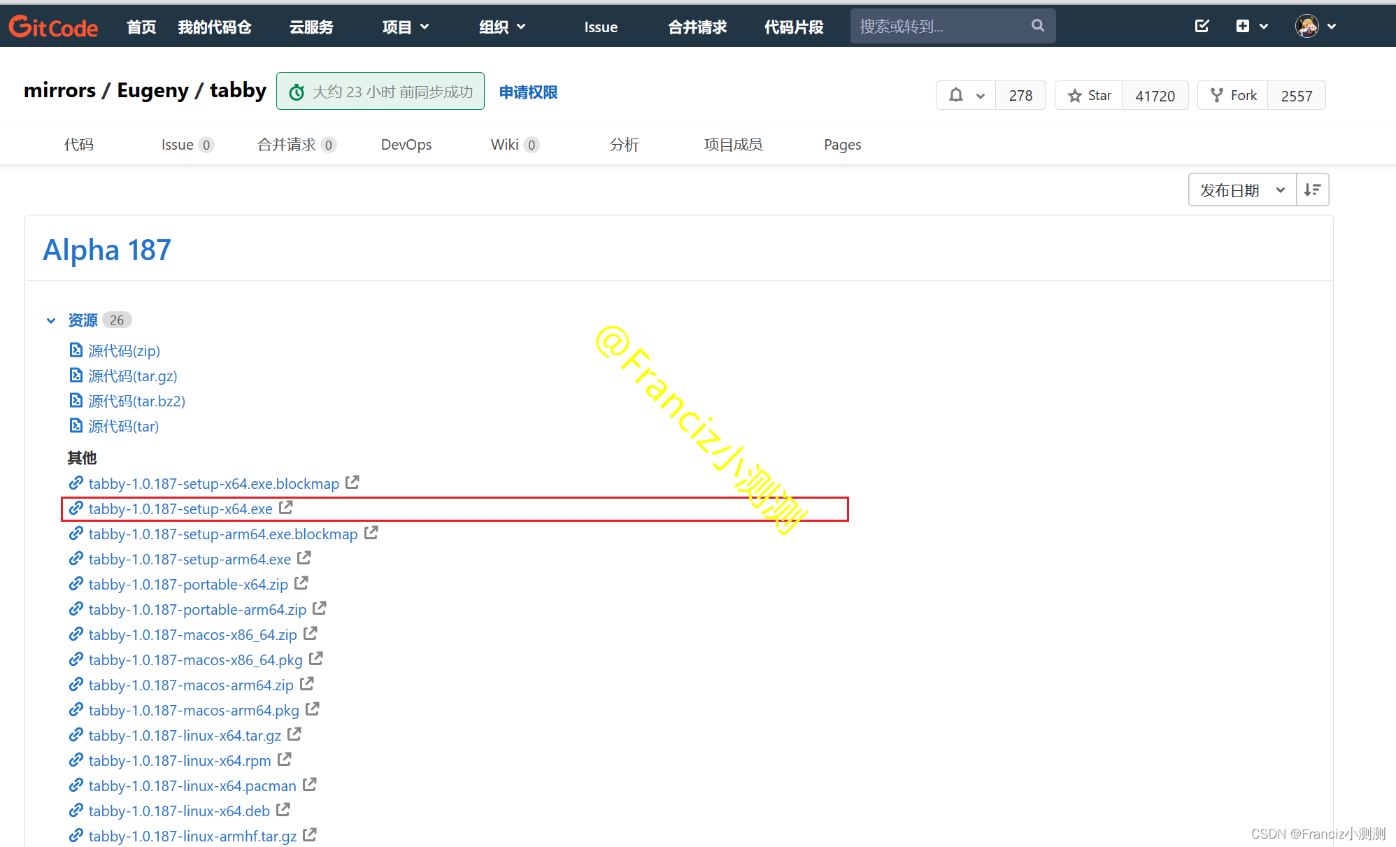Click the notification bell icon
The width and height of the screenshot is (1396, 847).
(956, 95)
